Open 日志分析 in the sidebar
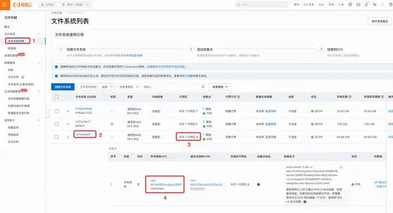The image size is (393, 213). point(13,142)
